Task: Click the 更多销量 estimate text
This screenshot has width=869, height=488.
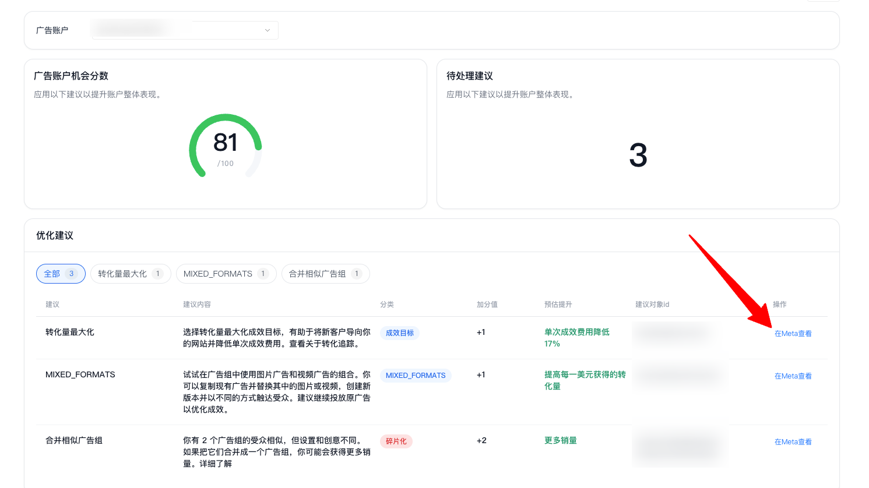Action: click(x=561, y=440)
